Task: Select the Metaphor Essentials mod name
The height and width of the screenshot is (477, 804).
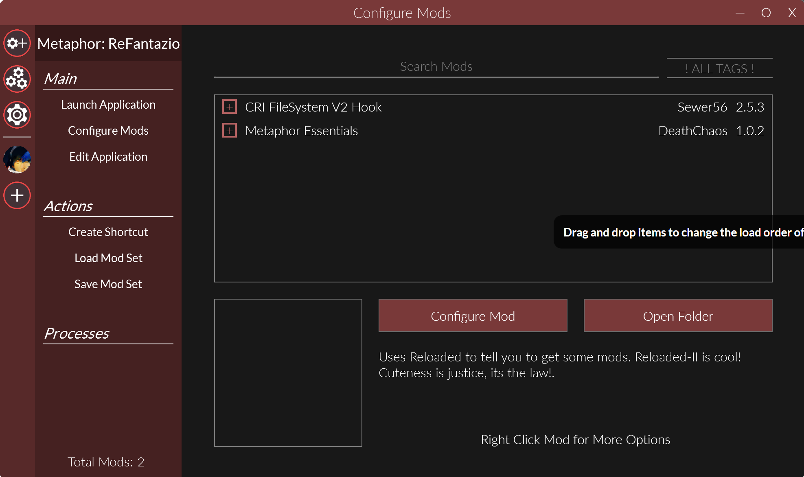Action: pos(301,131)
